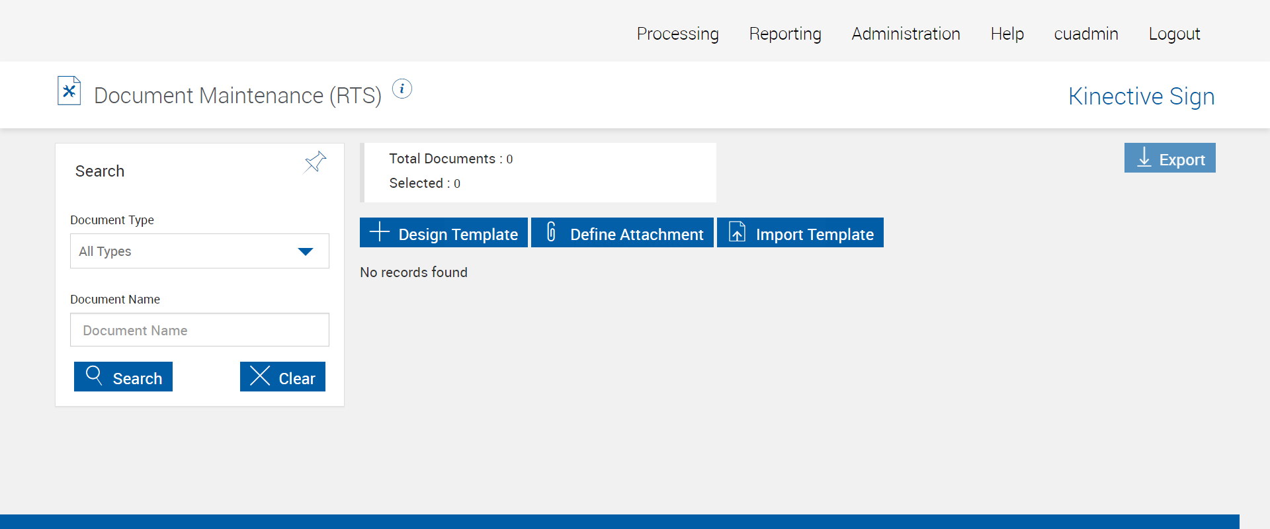Screen dimensions: 1270x529
Task: Open the Processing menu
Action: click(677, 34)
